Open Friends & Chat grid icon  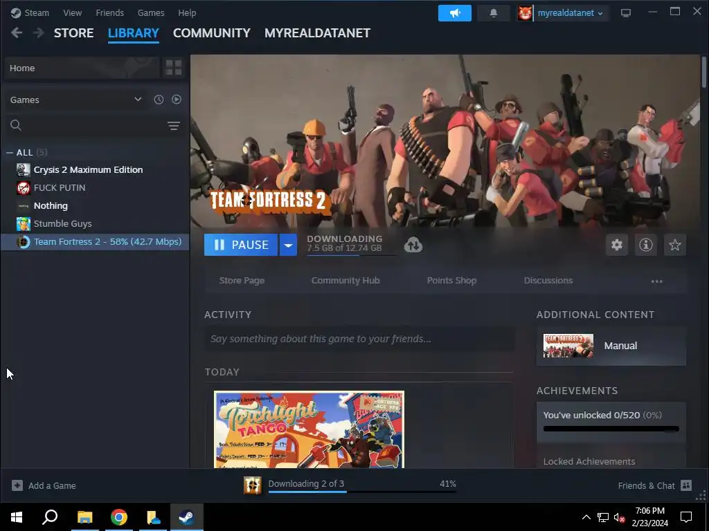[x=686, y=485]
